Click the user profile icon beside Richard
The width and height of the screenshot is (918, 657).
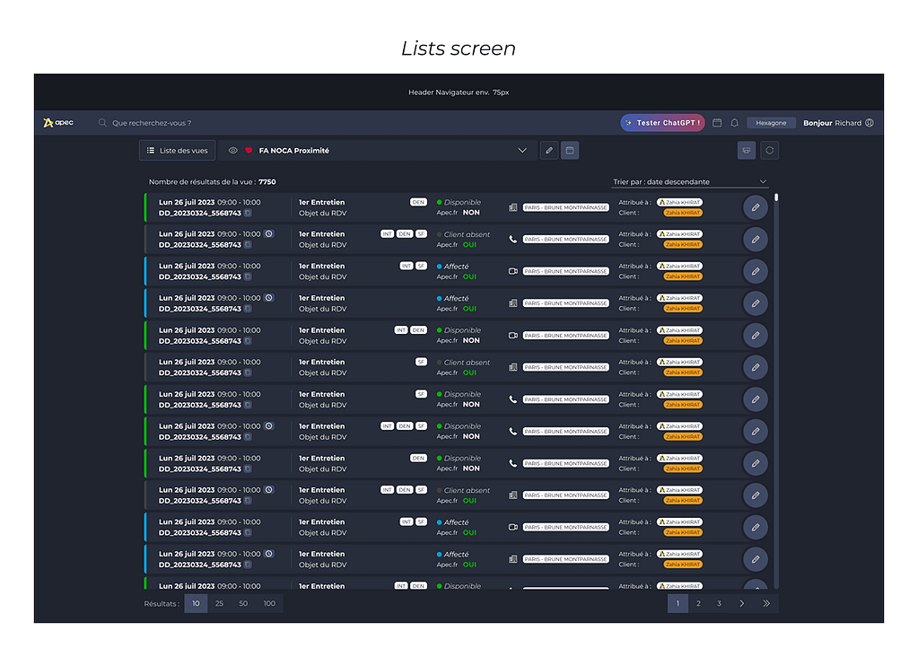tap(869, 123)
